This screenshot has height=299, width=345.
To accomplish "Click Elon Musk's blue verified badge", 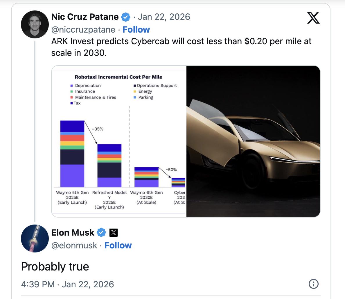I will coord(101,233).
